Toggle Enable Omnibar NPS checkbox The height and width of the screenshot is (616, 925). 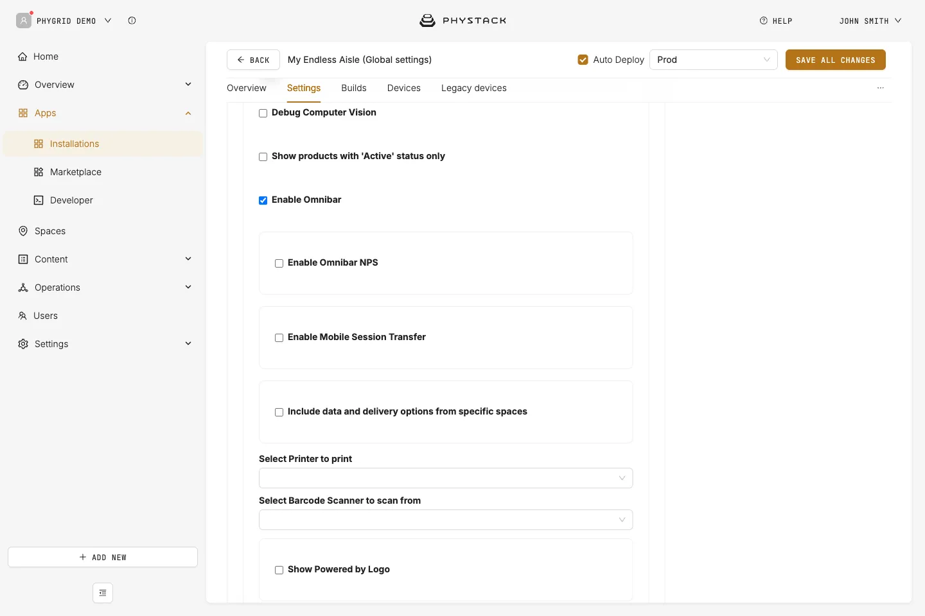click(x=279, y=263)
